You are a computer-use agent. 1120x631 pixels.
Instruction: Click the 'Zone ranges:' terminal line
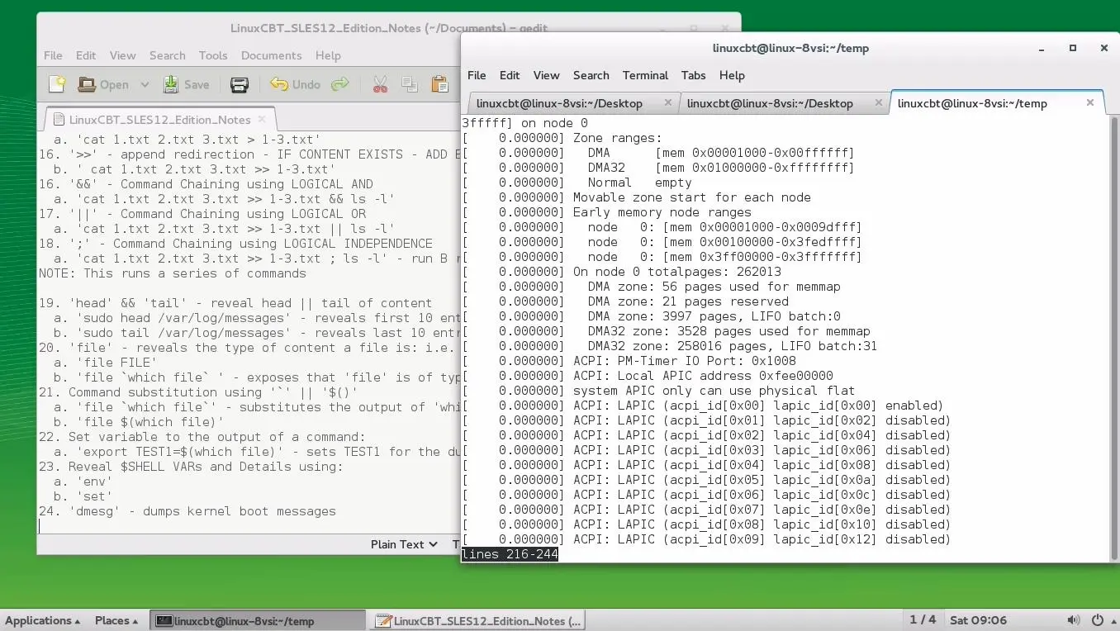tap(618, 138)
